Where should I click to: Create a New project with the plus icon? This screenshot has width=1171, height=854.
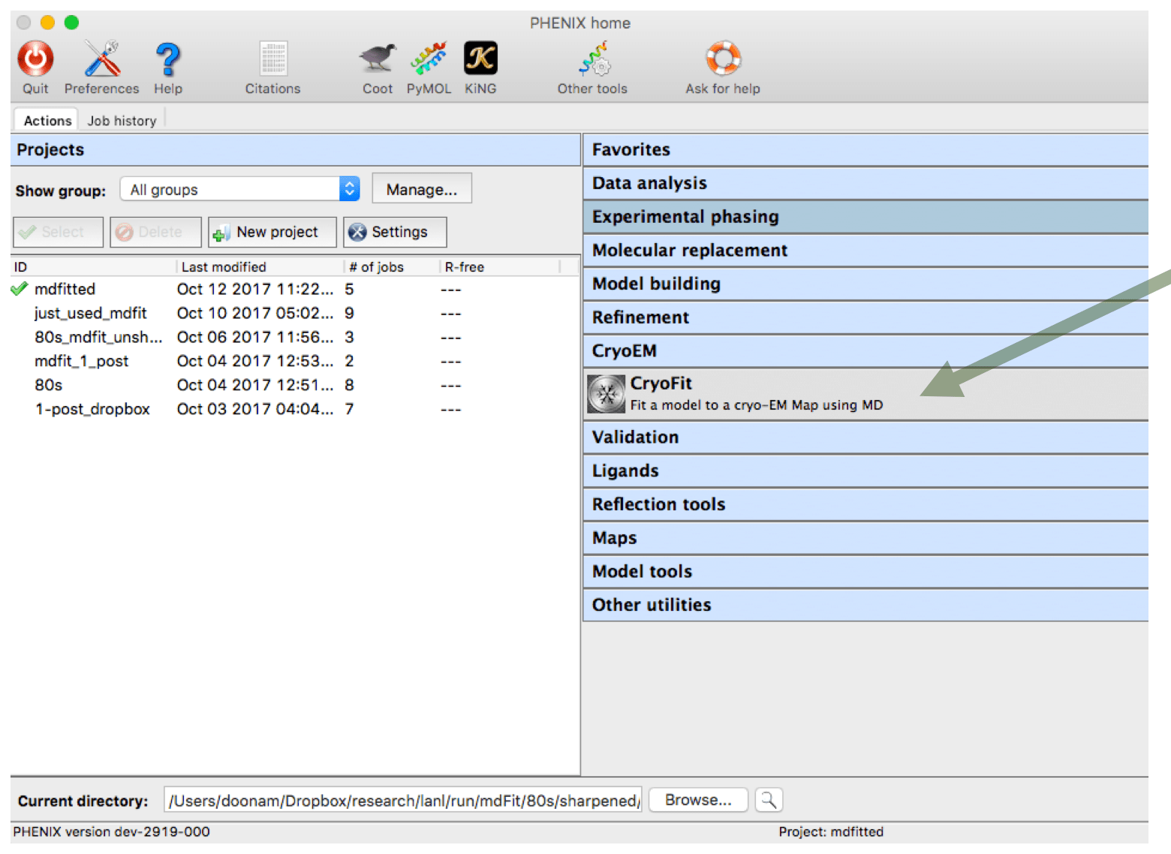[x=271, y=232]
